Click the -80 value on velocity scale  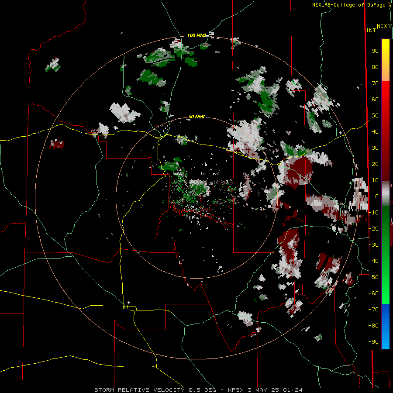point(373,326)
